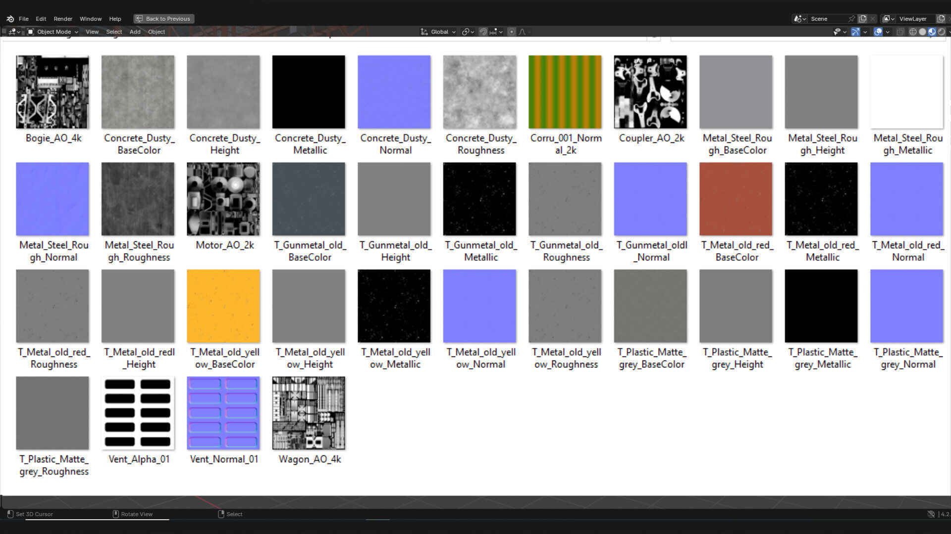Open the Render menu
Screen dimensions: 951x534
[x=63, y=19]
